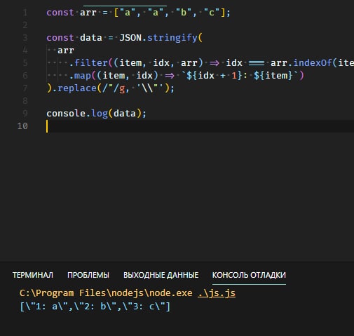
Task: Click the indexOf call on line 5
Action: [312, 63]
